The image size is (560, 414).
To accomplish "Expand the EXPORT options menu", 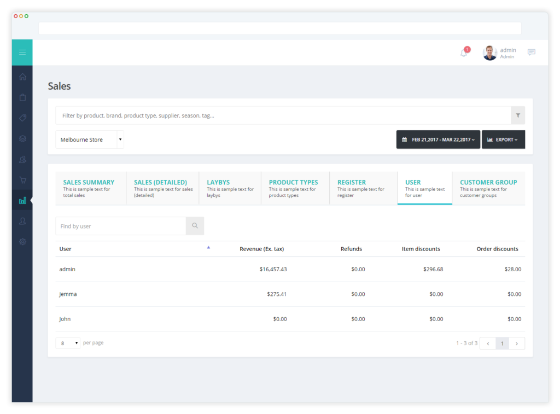I will point(503,139).
